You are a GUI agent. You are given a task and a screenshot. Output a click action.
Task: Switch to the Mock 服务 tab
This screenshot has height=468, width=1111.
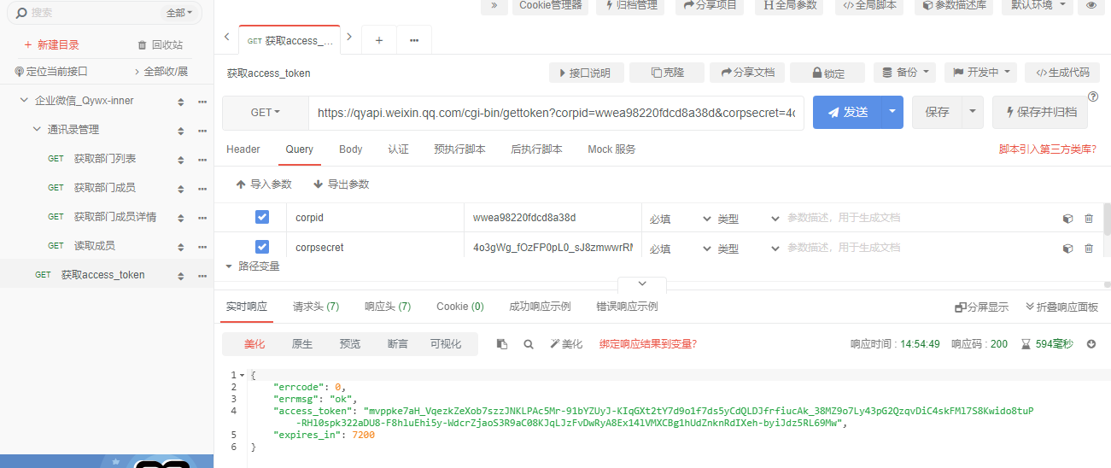point(611,149)
